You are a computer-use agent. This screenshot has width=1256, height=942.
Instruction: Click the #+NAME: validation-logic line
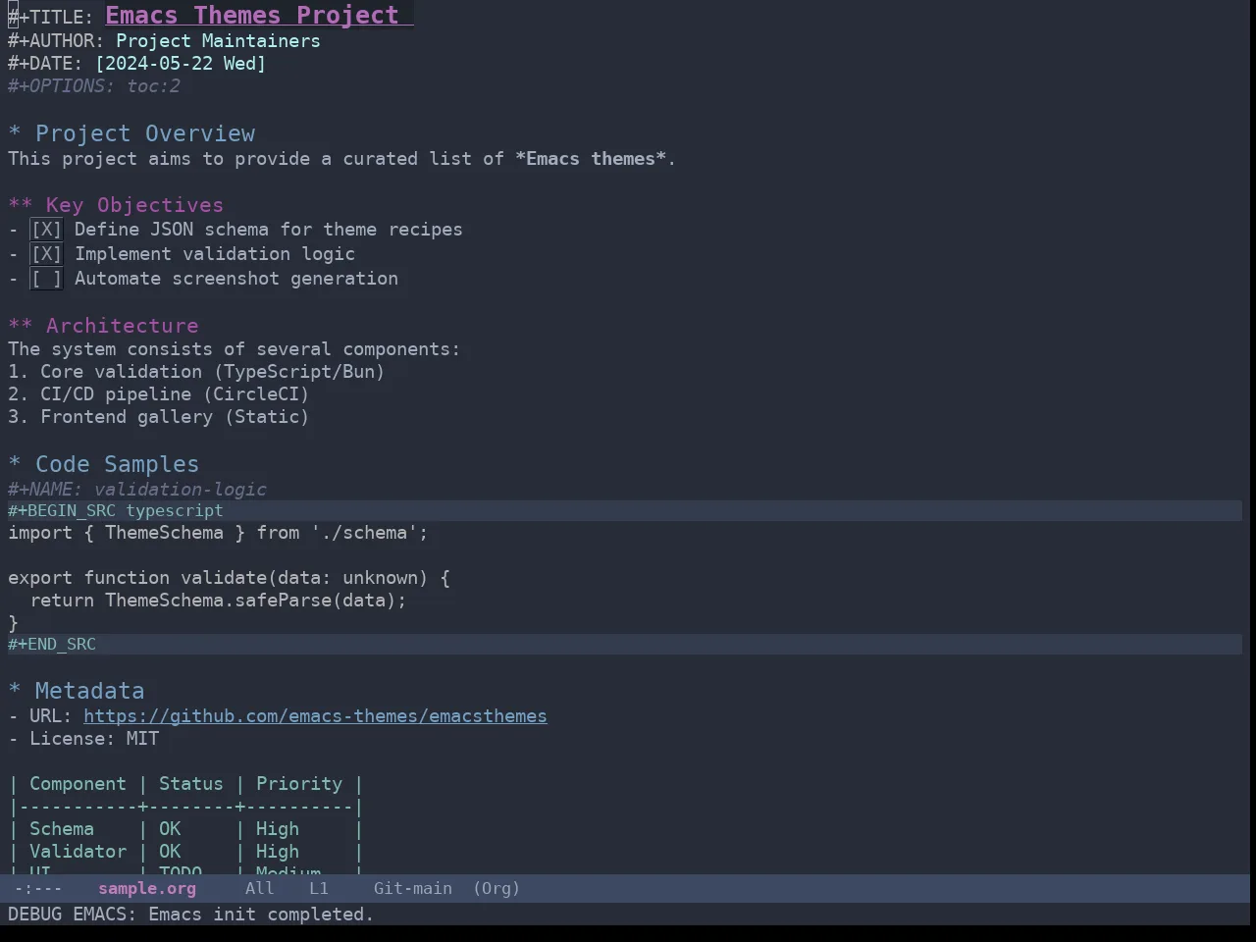tap(137, 490)
